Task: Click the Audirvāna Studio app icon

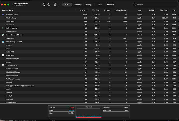Action: point(3,14)
